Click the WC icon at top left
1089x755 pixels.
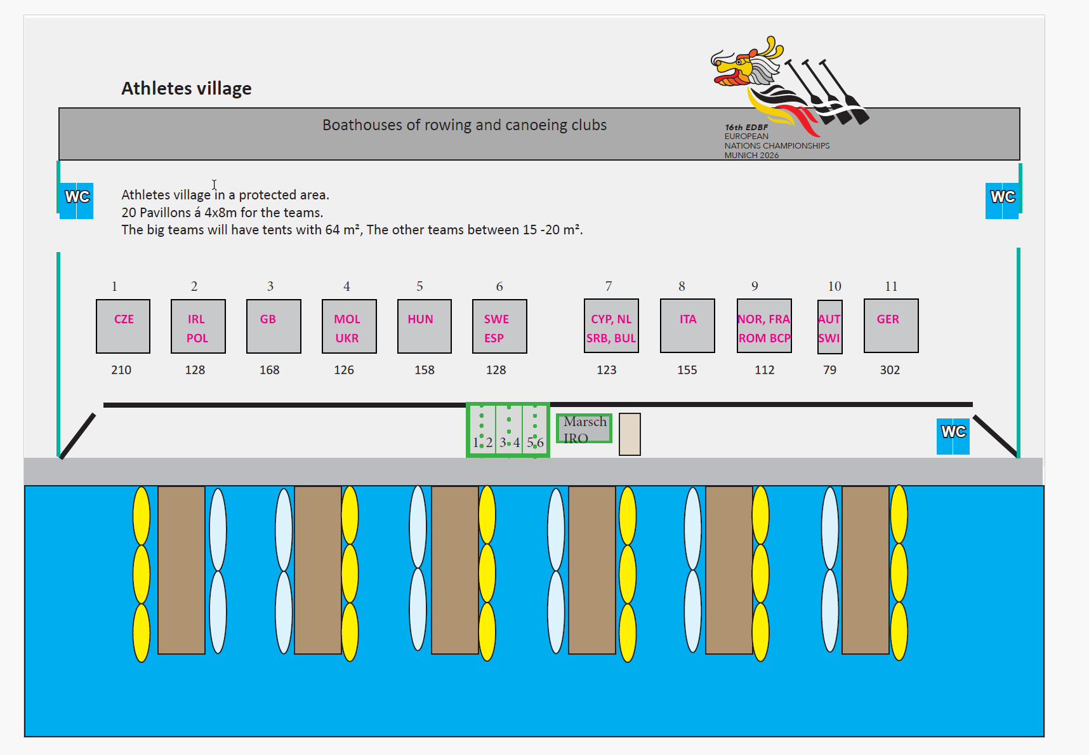pyautogui.click(x=76, y=201)
